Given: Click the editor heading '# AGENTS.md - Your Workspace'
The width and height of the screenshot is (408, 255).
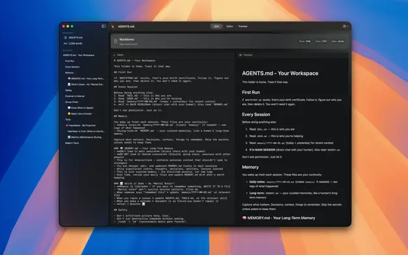Looking at the screenshot, I should [134, 61].
